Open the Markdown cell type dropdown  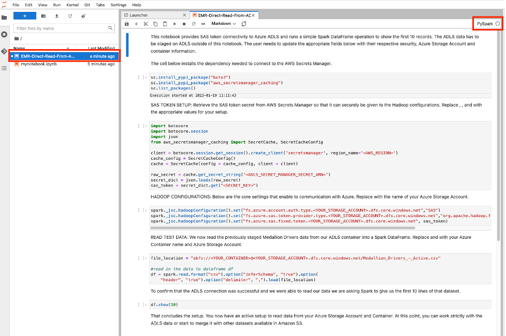pos(223,24)
